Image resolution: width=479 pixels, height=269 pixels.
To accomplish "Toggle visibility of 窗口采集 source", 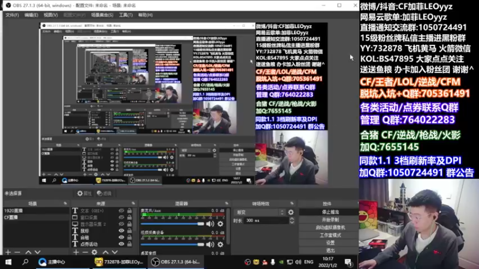I will coord(122,218).
